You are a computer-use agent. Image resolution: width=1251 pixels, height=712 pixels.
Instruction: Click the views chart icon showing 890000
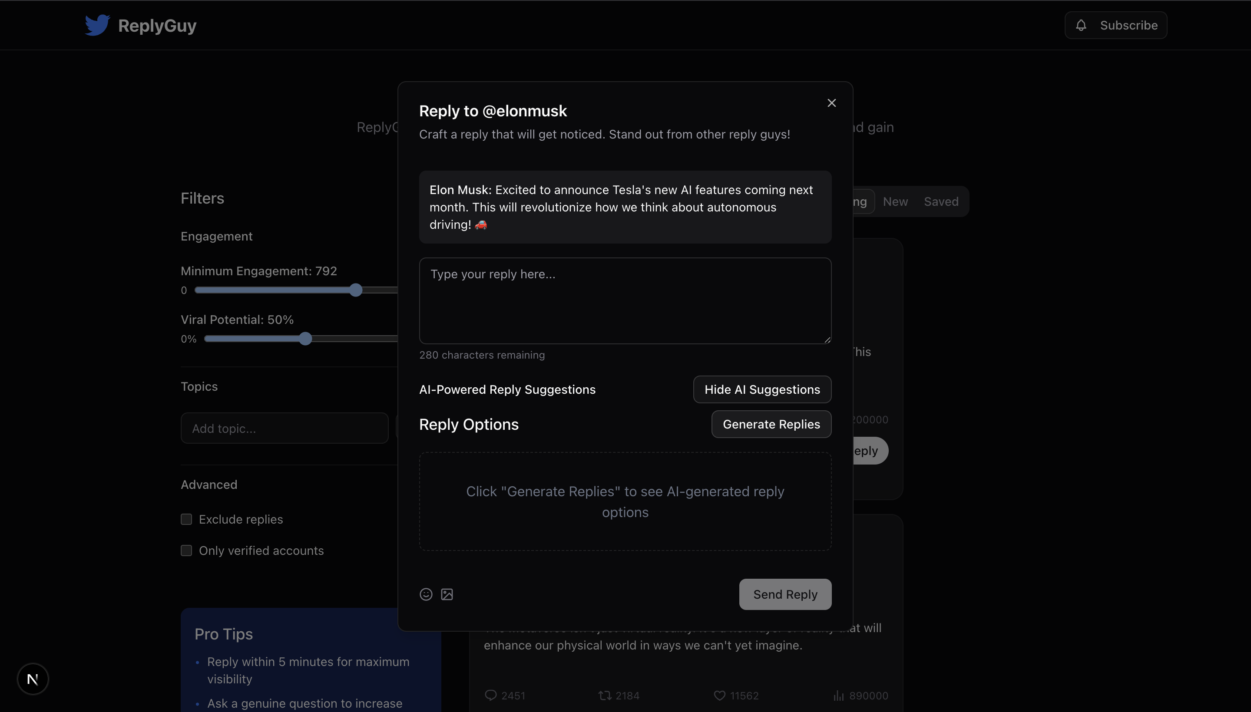point(839,695)
